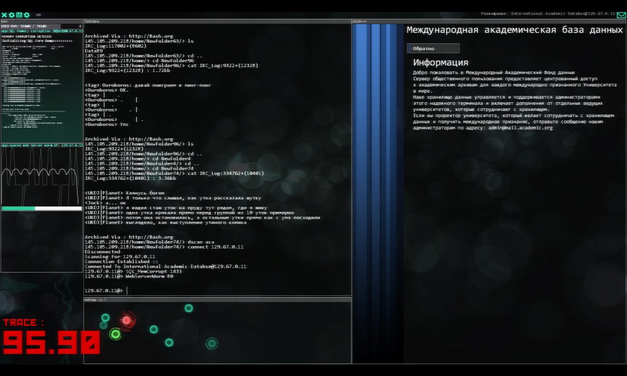Click the Информация heading
Image resolution: width=627 pixels, height=376 pixels.
[440, 62]
